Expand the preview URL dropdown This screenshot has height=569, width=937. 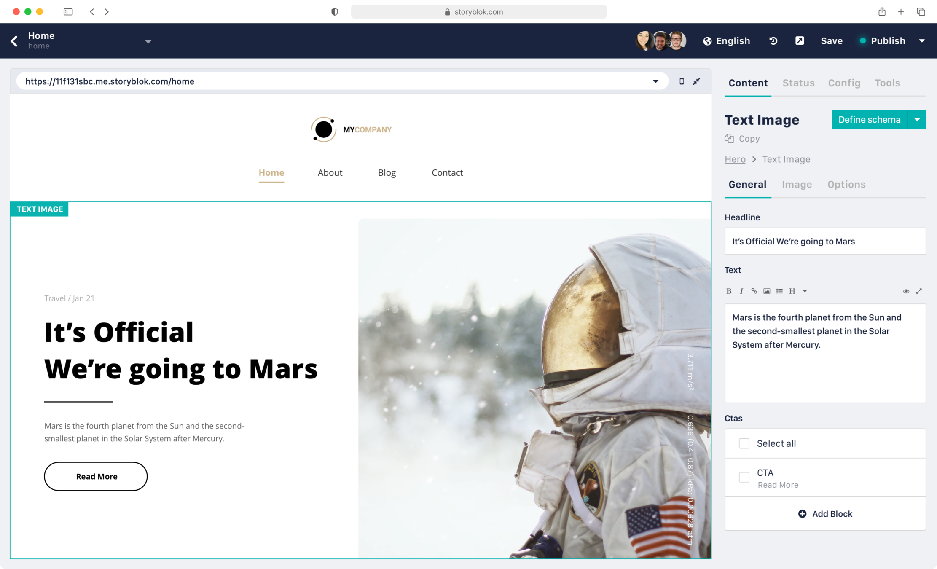click(x=655, y=81)
